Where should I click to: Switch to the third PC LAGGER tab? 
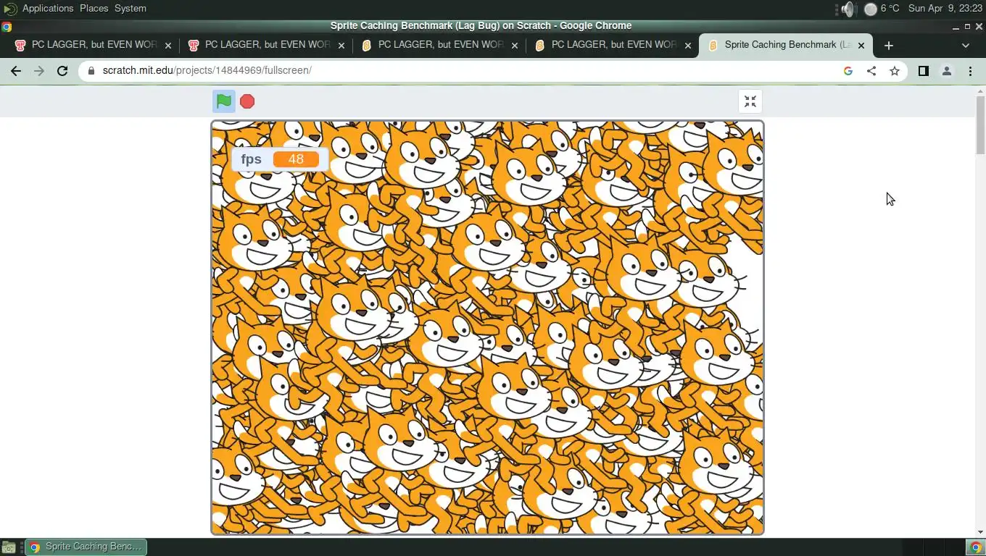(440, 45)
